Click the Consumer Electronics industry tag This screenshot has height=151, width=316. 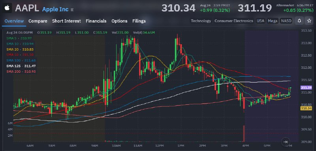tap(233, 21)
